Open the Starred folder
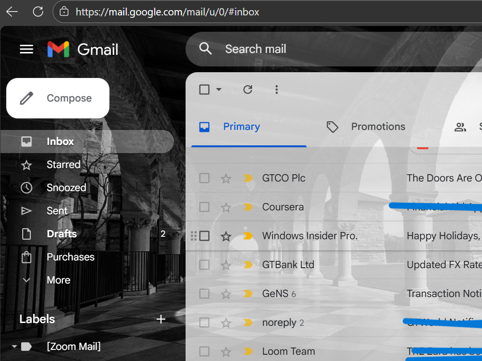The width and height of the screenshot is (482, 361). coord(63,165)
